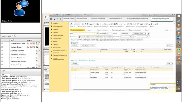
Task: Open Chrome on the Windows taskbar
Action: 179,42
